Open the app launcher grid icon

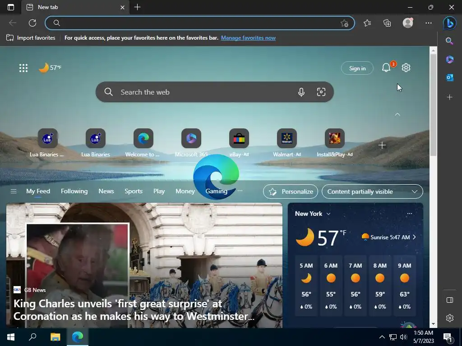click(x=23, y=68)
